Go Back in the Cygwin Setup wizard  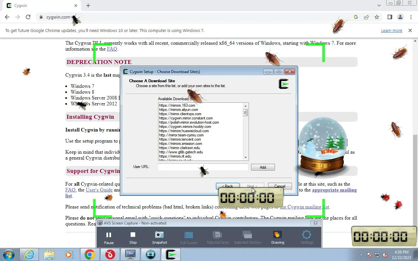228,186
